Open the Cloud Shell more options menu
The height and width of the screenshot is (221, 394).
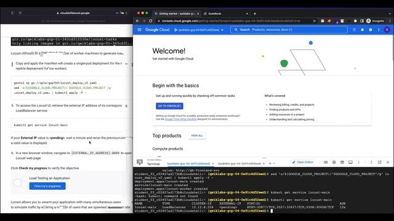click(358, 162)
